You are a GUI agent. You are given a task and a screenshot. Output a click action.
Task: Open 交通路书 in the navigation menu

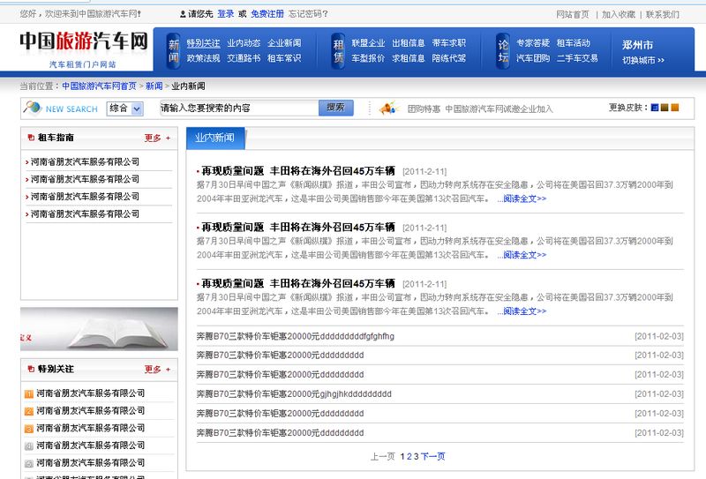pos(244,58)
